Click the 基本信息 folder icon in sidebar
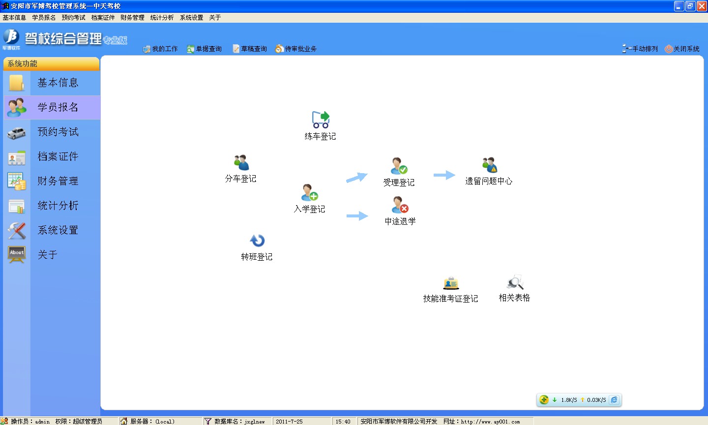The width and height of the screenshot is (708, 425). click(x=17, y=83)
